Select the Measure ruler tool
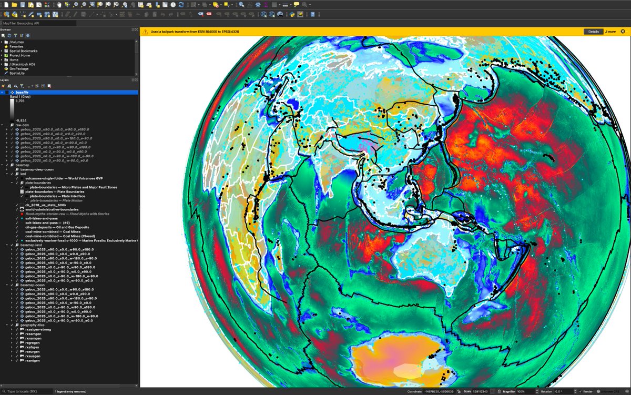This screenshot has width=631, height=395. click(x=285, y=4)
